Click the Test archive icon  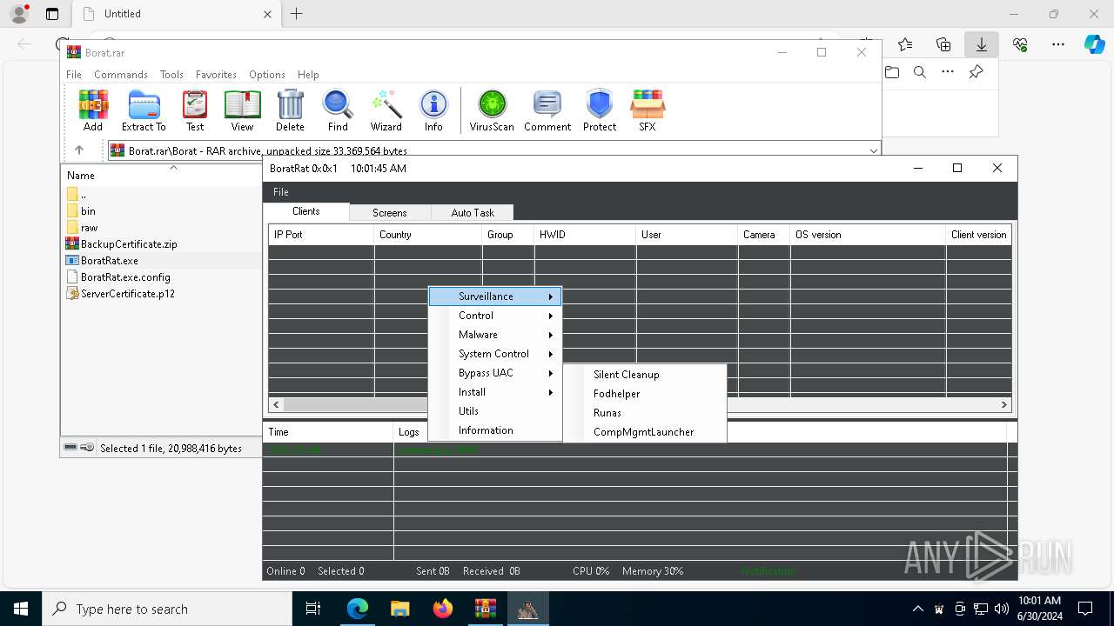tap(195, 110)
